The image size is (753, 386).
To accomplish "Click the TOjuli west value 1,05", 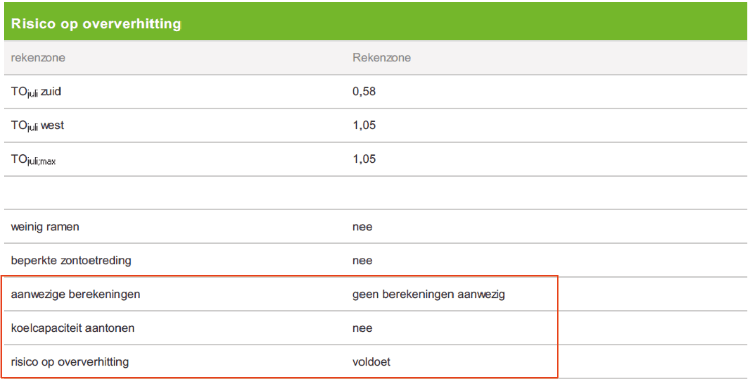I will coord(364,125).
